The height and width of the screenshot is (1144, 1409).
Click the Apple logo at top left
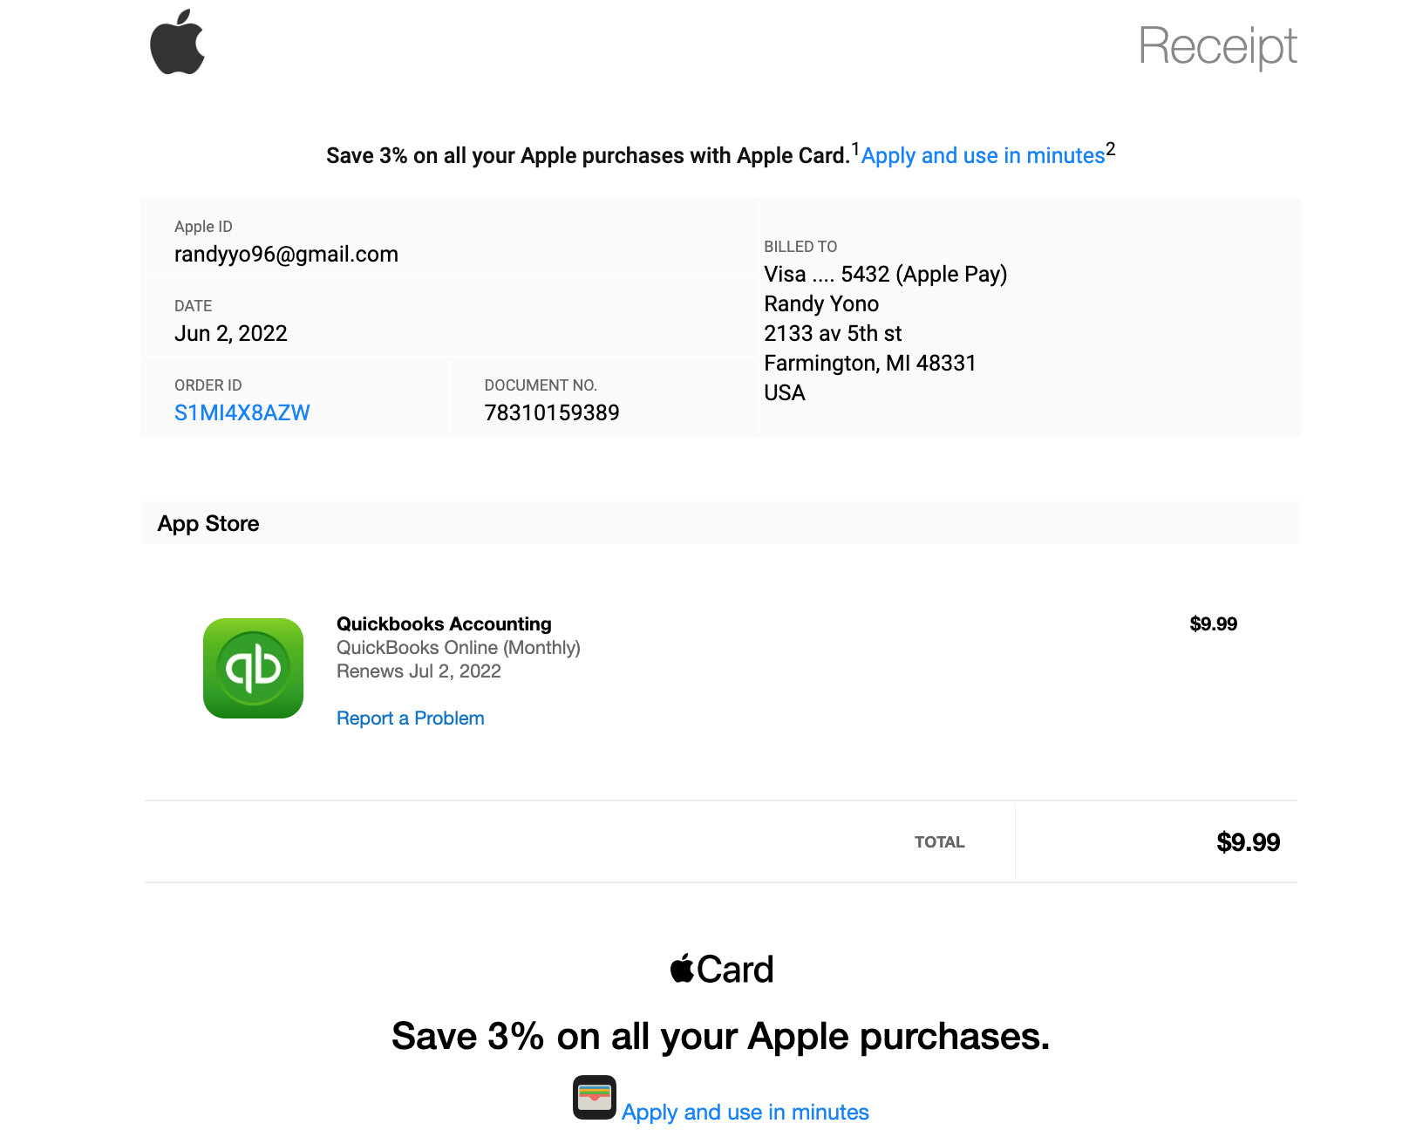coord(177,43)
